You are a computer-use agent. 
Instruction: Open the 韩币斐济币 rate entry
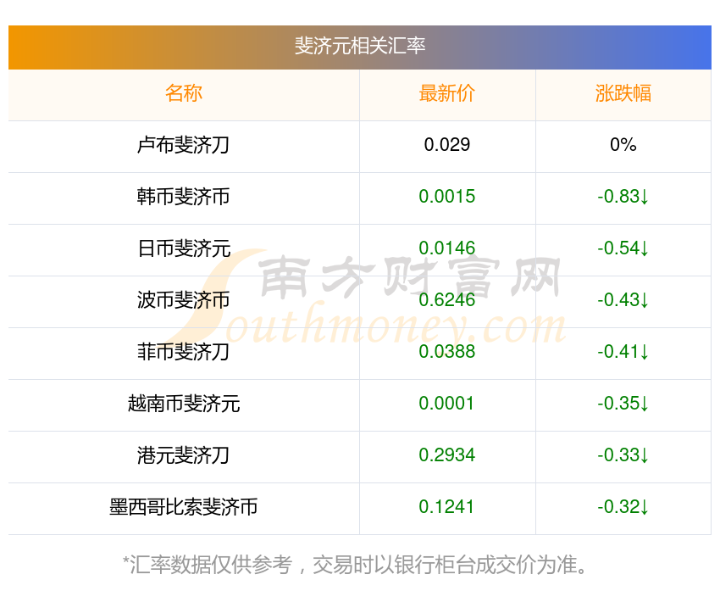(x=184, y=197)
